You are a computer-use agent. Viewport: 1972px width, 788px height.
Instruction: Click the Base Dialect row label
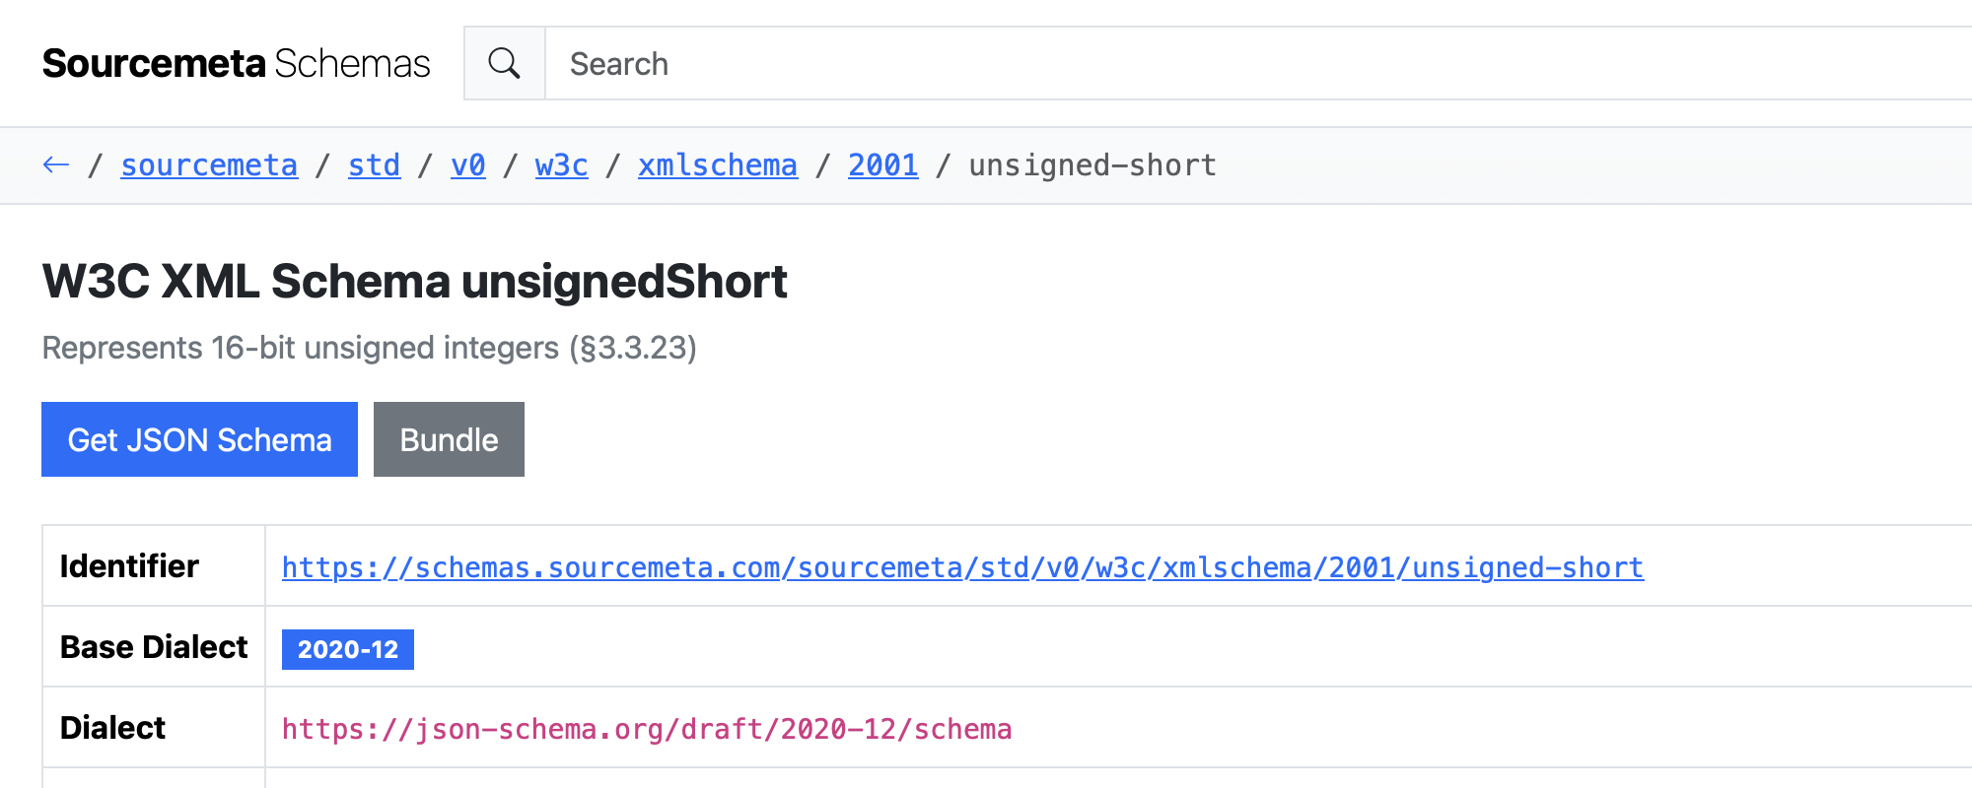[x=154, y=647]
